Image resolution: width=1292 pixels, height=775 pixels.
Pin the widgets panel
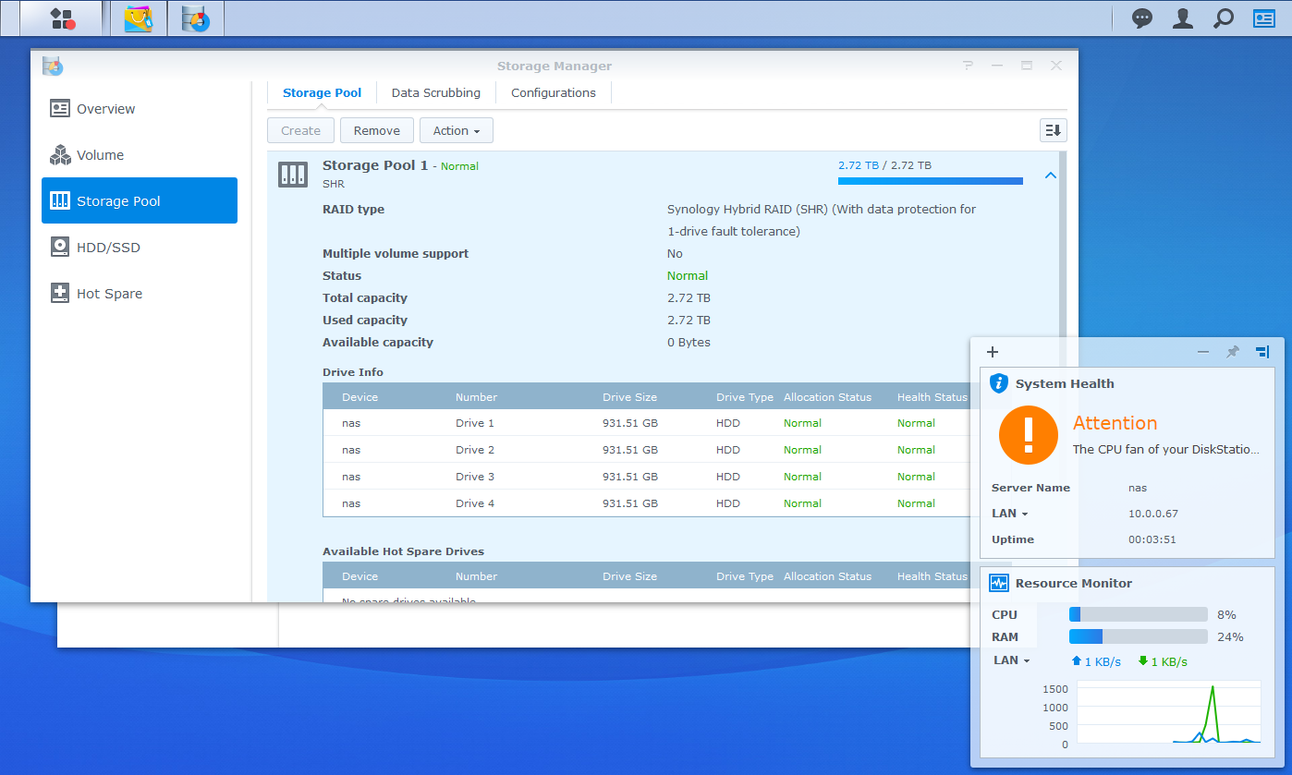tap(1232, 352)
